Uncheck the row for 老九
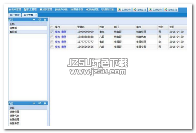Image resolution: width=196 pixels, height=133 pixels. [52, 32]
